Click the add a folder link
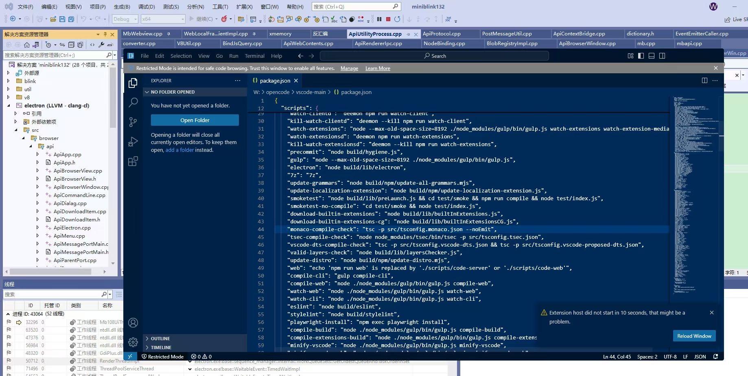The height and width of the screenshot is (376, 748). (179, 150)
